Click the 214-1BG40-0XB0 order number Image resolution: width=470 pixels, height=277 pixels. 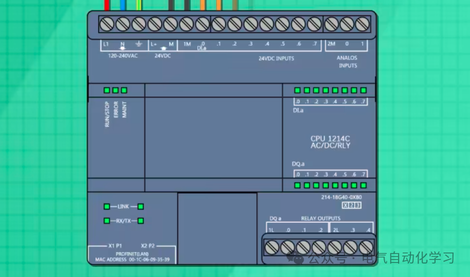(342, 197)
